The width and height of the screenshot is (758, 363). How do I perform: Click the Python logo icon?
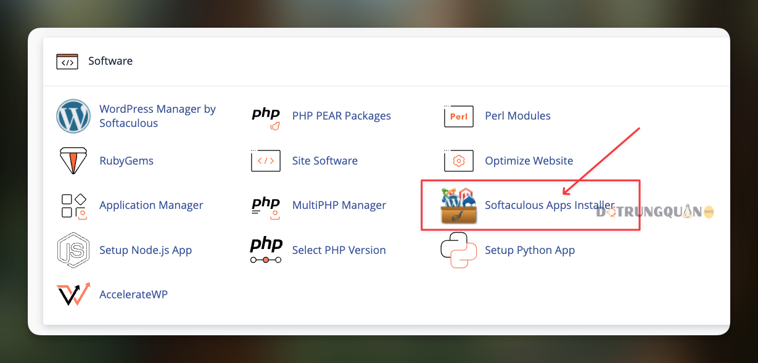click(x=458, y=250)
